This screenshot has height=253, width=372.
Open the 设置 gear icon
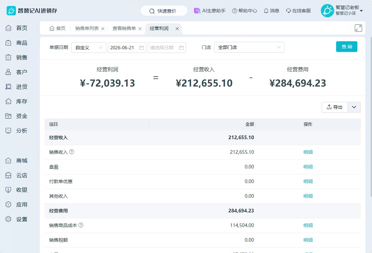[8, 219]
